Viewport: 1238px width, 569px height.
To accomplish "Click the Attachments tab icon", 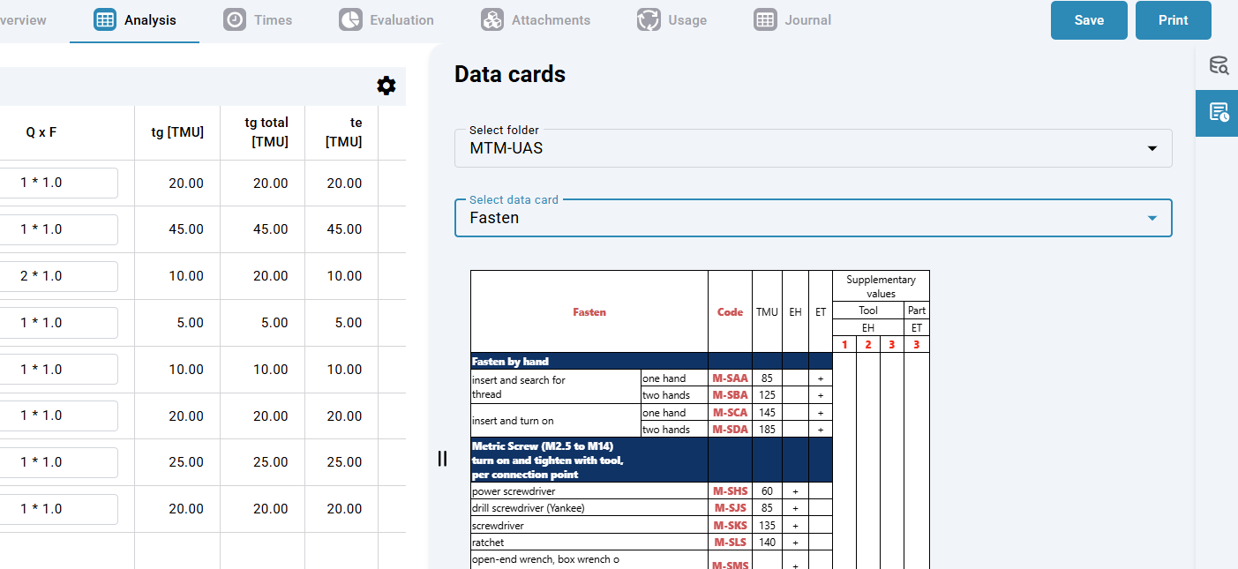I will (492, 19).
